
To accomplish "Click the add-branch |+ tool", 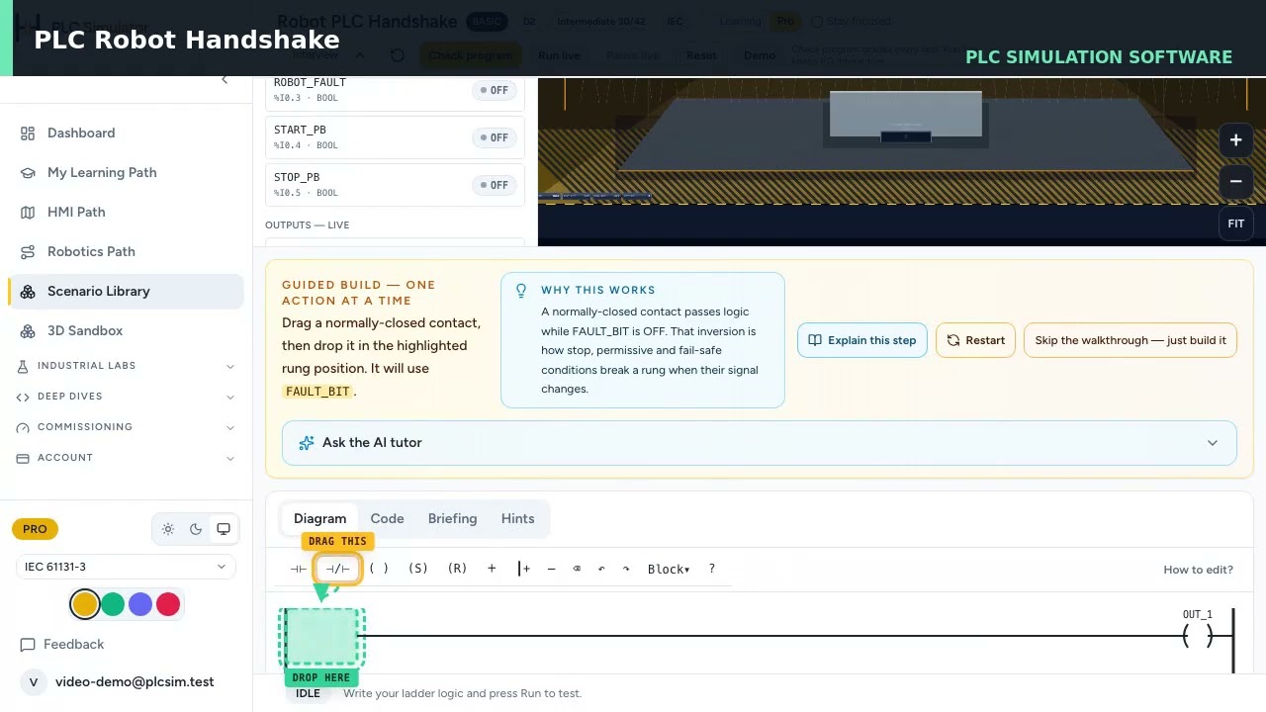I will tap(524, 570).
